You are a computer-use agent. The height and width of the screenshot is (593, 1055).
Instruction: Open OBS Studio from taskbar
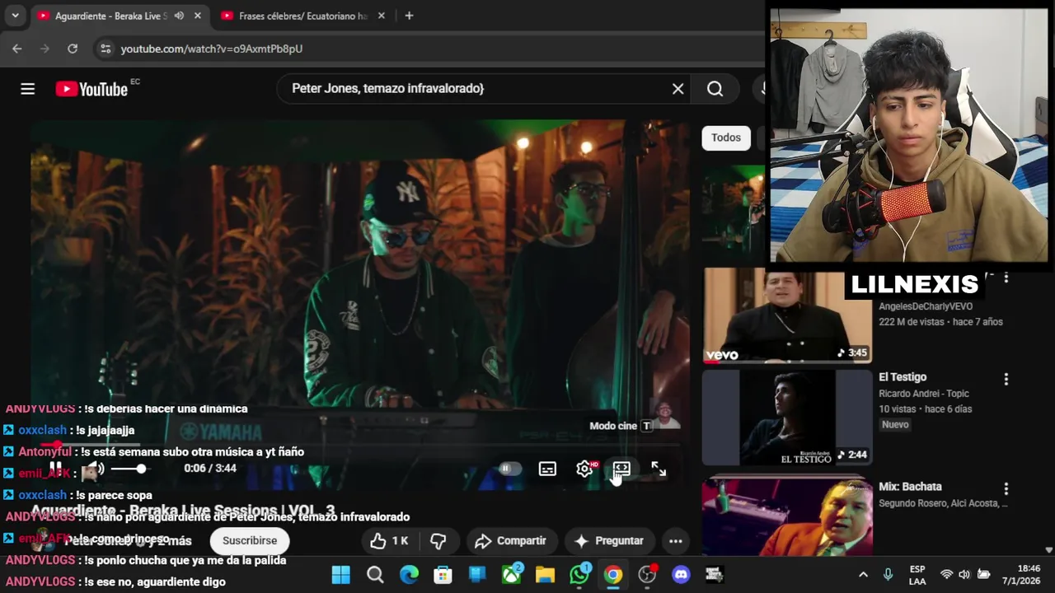[x=647, y=574]
